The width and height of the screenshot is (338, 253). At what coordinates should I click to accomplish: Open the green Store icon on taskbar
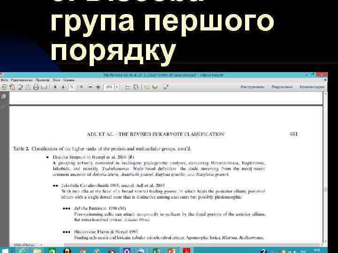(x=52, y=250)
